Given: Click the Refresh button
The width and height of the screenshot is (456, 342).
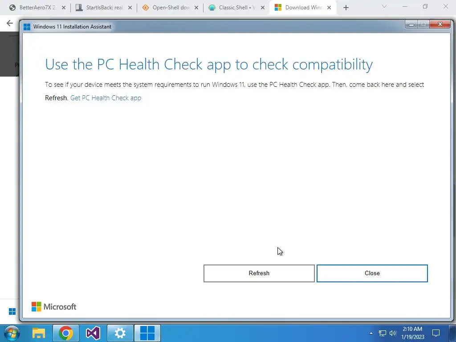Looking at the screenshot, I should [259, 273].
